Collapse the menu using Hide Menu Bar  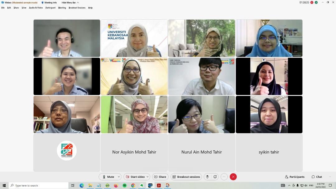click(70, 2)
